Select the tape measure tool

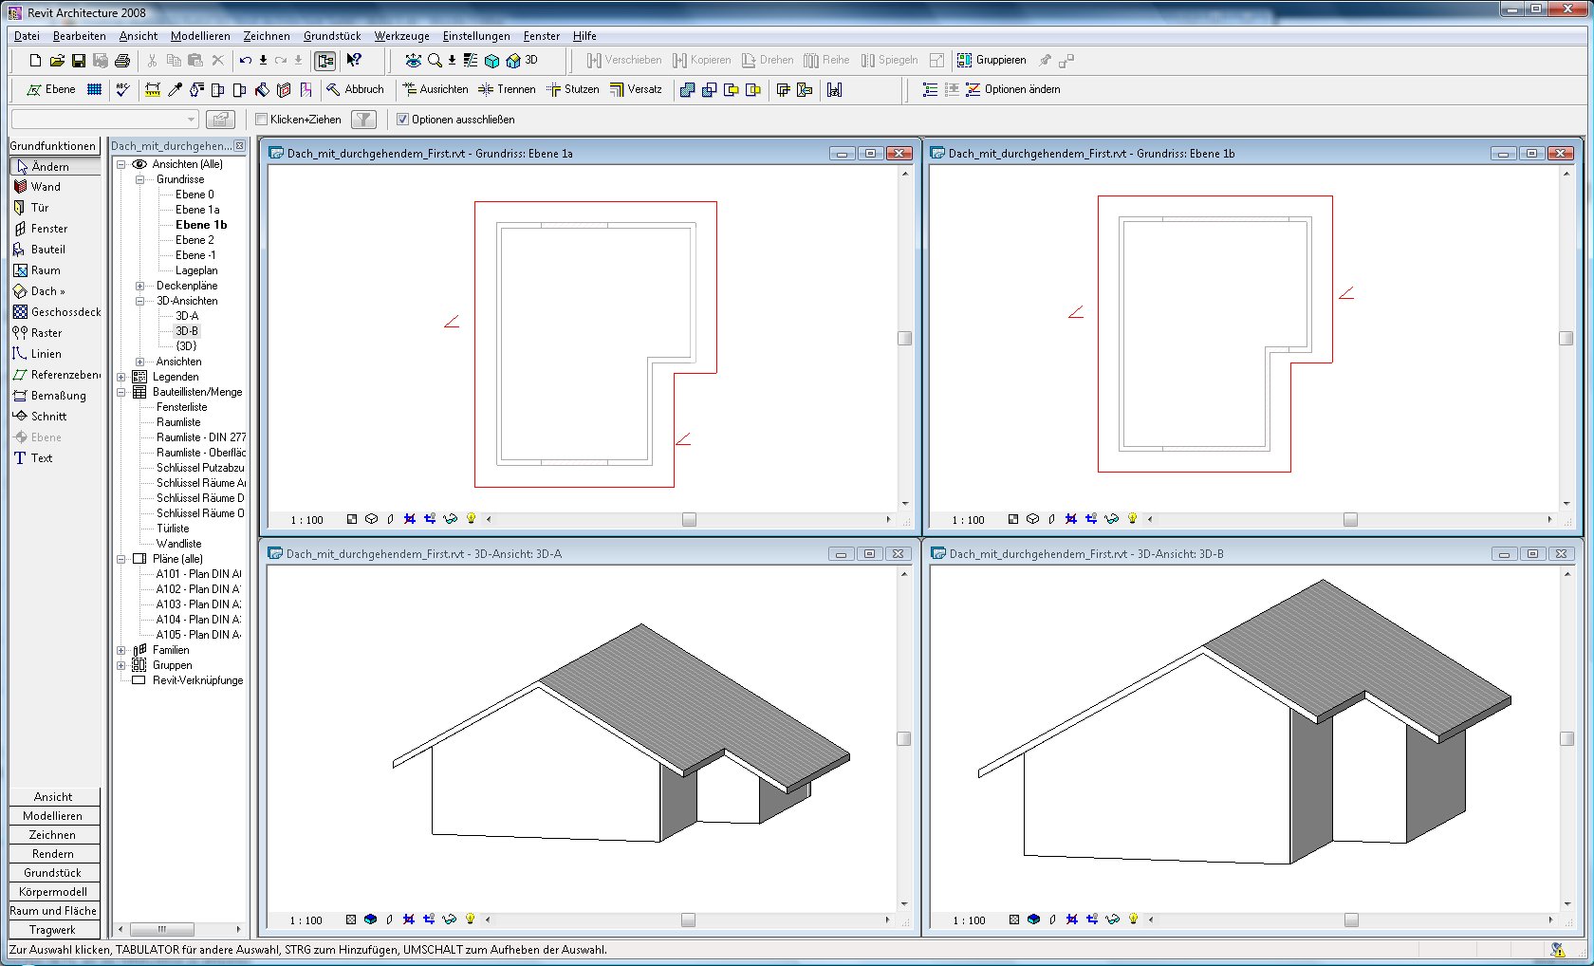(152, 89)
